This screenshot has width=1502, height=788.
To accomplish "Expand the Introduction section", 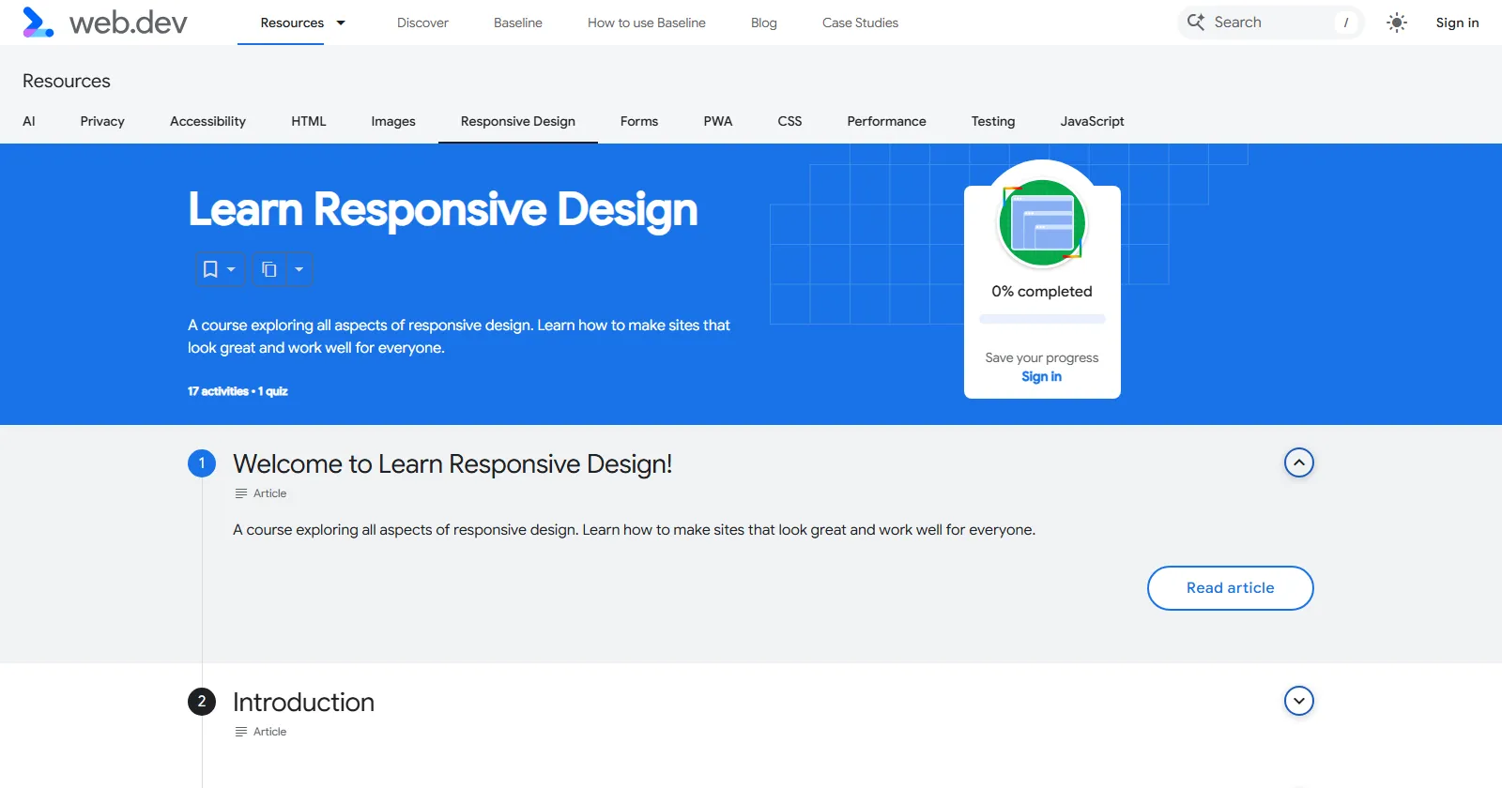I will [1299, 701].
